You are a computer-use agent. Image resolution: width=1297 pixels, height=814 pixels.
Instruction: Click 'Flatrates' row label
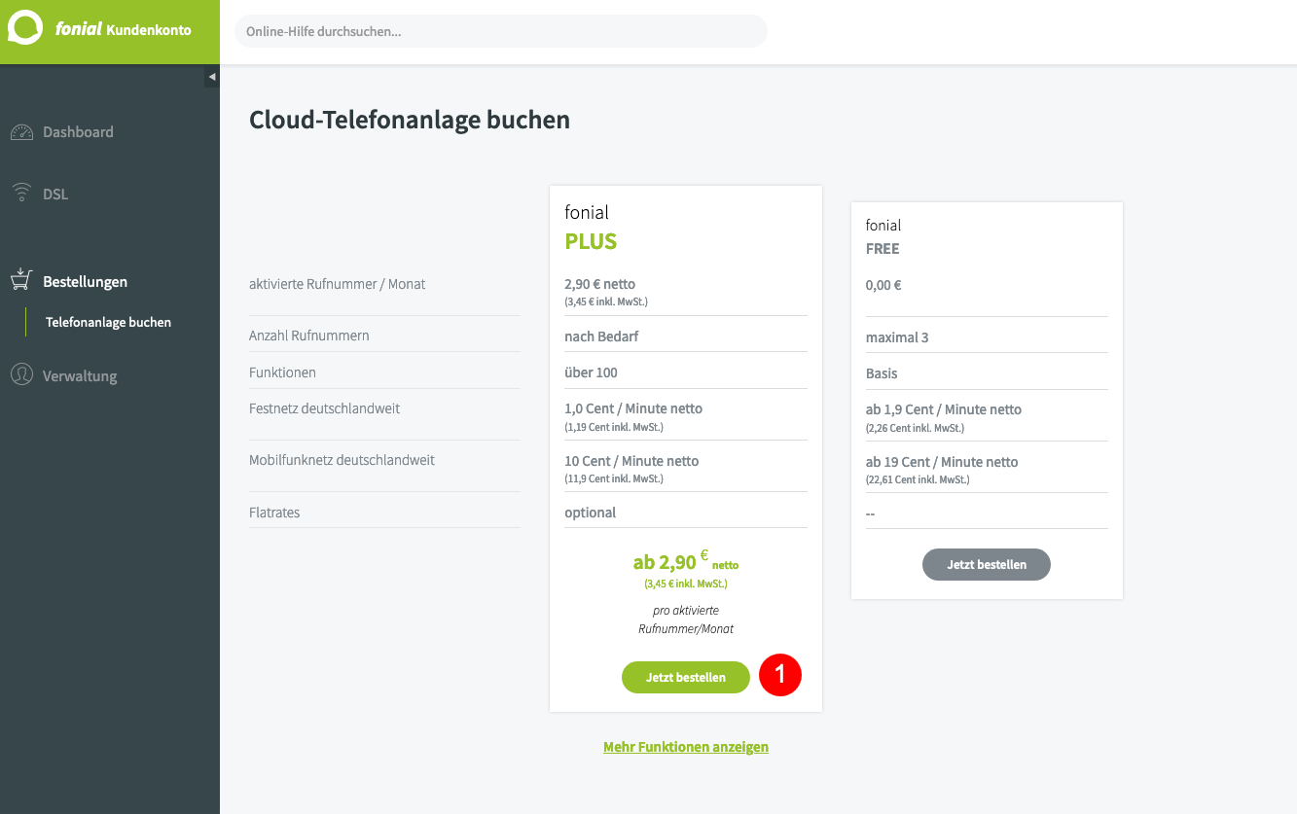[274, 513]
